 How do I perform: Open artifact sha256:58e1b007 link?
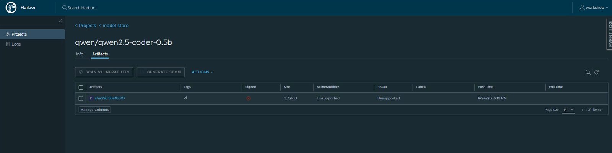tap(110, 98)
